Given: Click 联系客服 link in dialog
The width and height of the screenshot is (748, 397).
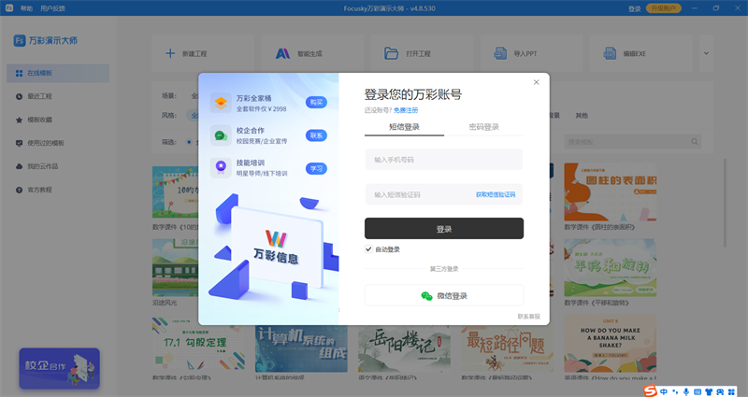Looking at the screenshot, I should (x=529, y=317).
